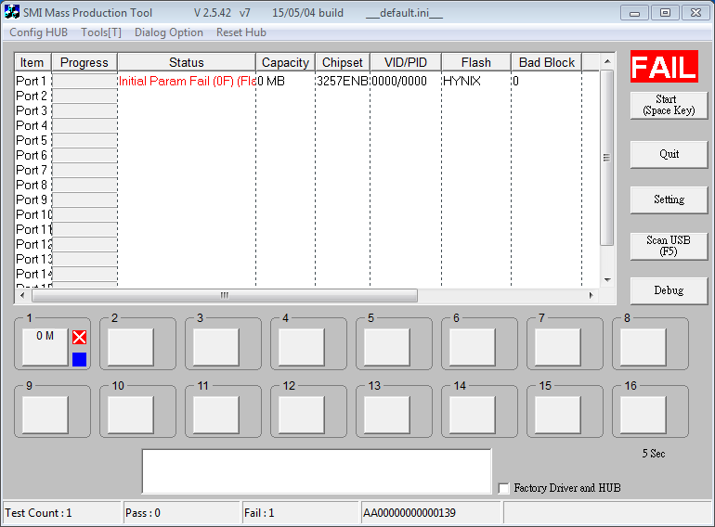Click the Item column header

pos(32,62)
